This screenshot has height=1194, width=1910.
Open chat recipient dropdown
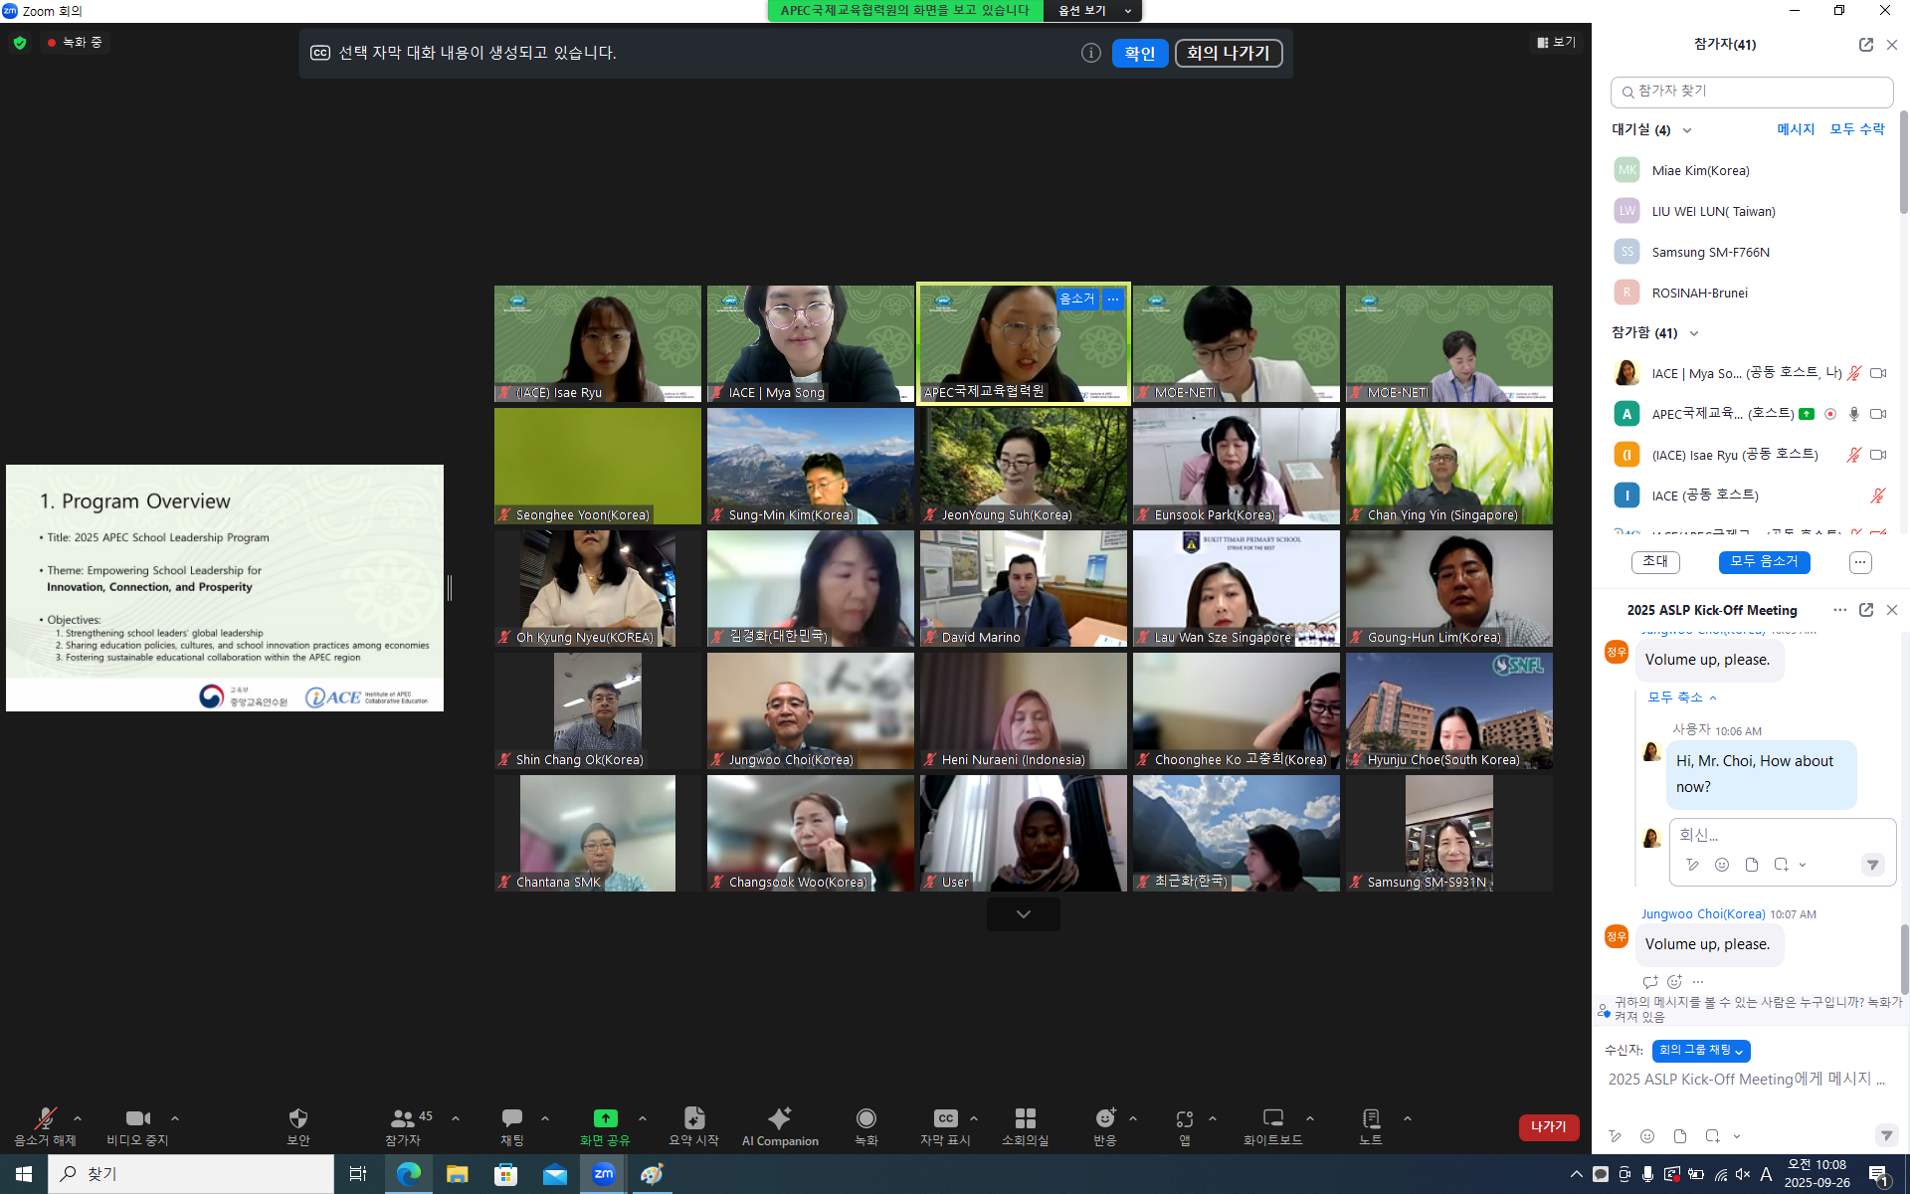click(1700, 1051)
